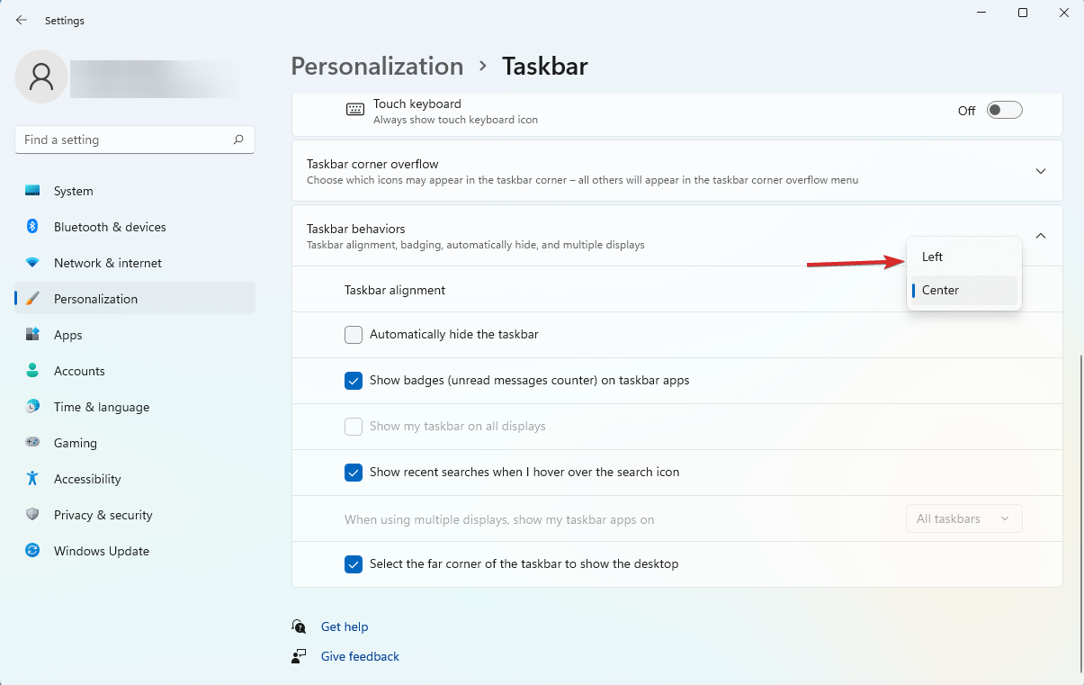Select Bluetooth & devices in sidebar

pos(109,227)
